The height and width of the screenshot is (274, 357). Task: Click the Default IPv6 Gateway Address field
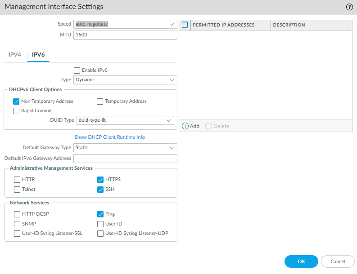tap(125, 159)
